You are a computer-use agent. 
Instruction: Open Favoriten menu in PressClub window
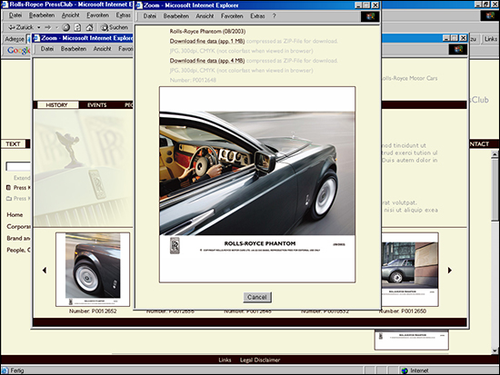(x=97, y=15)
